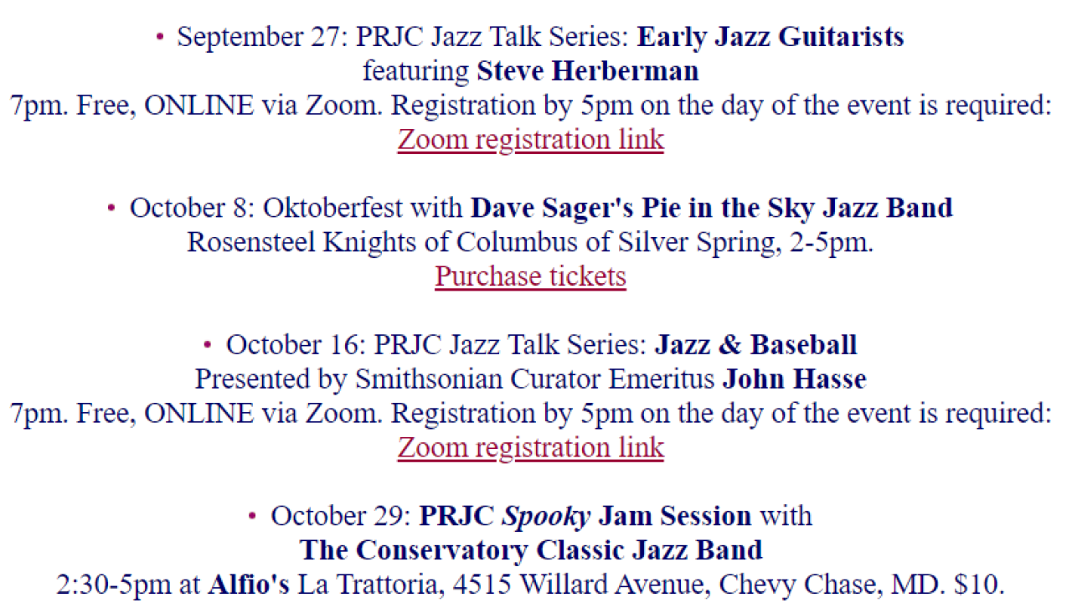Click the name Steve Herberman
Image resolution: width=1072 pixels, height=603 pixels.
[x=588, y=71]
